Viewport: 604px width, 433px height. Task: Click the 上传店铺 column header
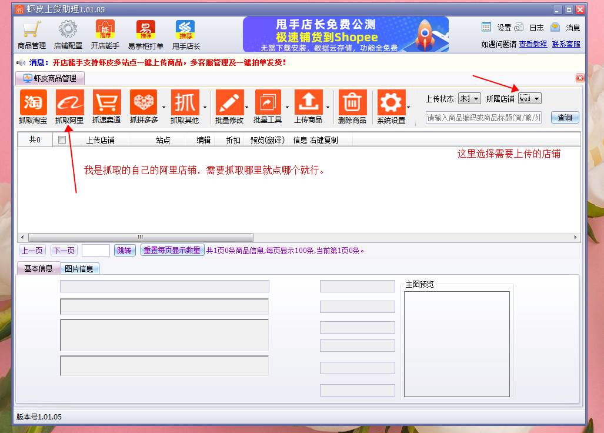tap(100, 140)
